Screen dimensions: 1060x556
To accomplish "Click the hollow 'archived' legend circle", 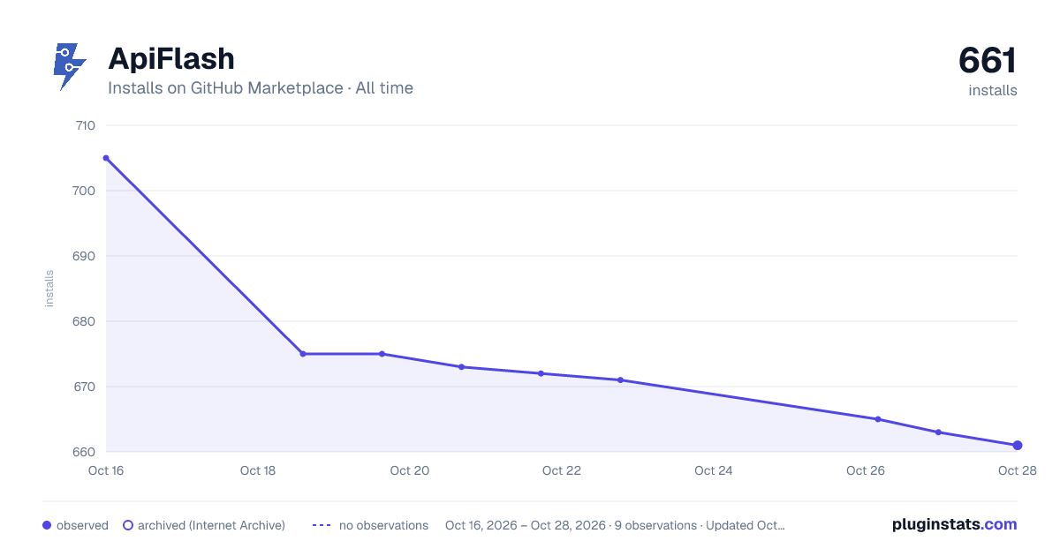I will click(x=128, y=525).
